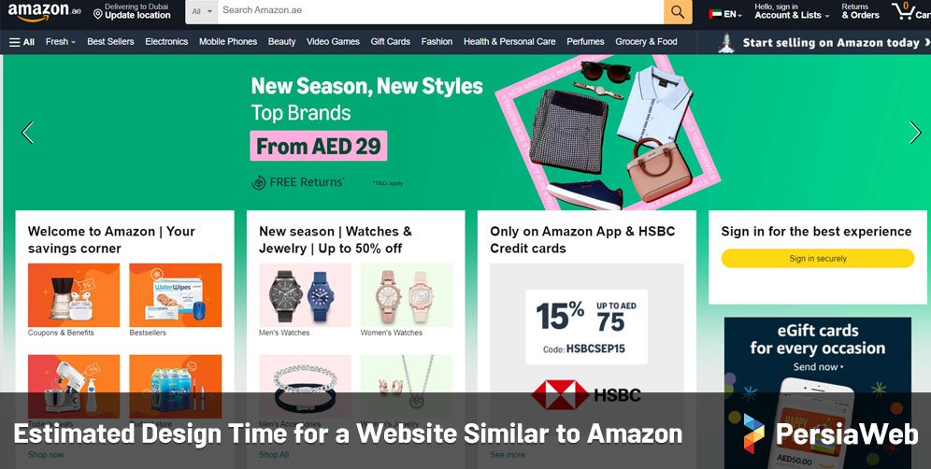The image size is (931, 469).
Task: Click the rocket Start selling icon
Action: 725,43
